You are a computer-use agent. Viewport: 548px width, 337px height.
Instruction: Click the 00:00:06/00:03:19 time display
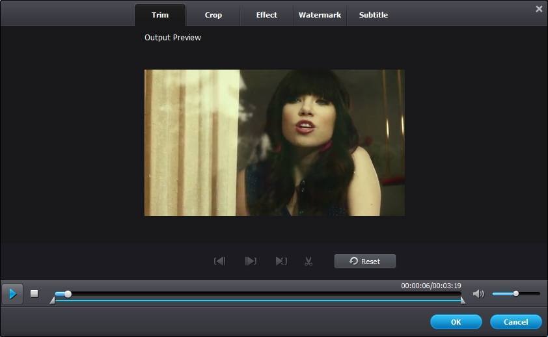pyautogui.click(x=431, y=286)
